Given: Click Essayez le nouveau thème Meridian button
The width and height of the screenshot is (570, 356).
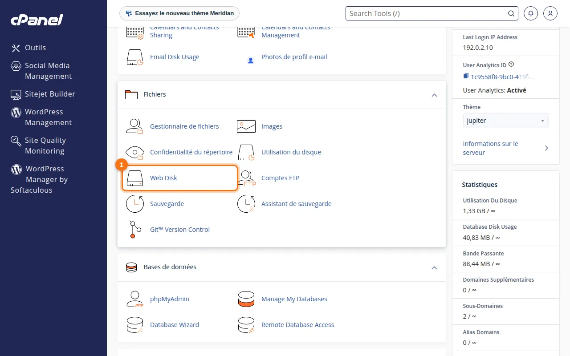Looking at the screenshot, I should coord(179,13).
